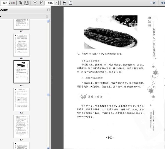
Task: Select page 123 thumbnail
Action: click(21, 99)
